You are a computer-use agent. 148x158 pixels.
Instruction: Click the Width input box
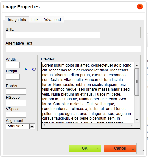[x=13, y=65]
